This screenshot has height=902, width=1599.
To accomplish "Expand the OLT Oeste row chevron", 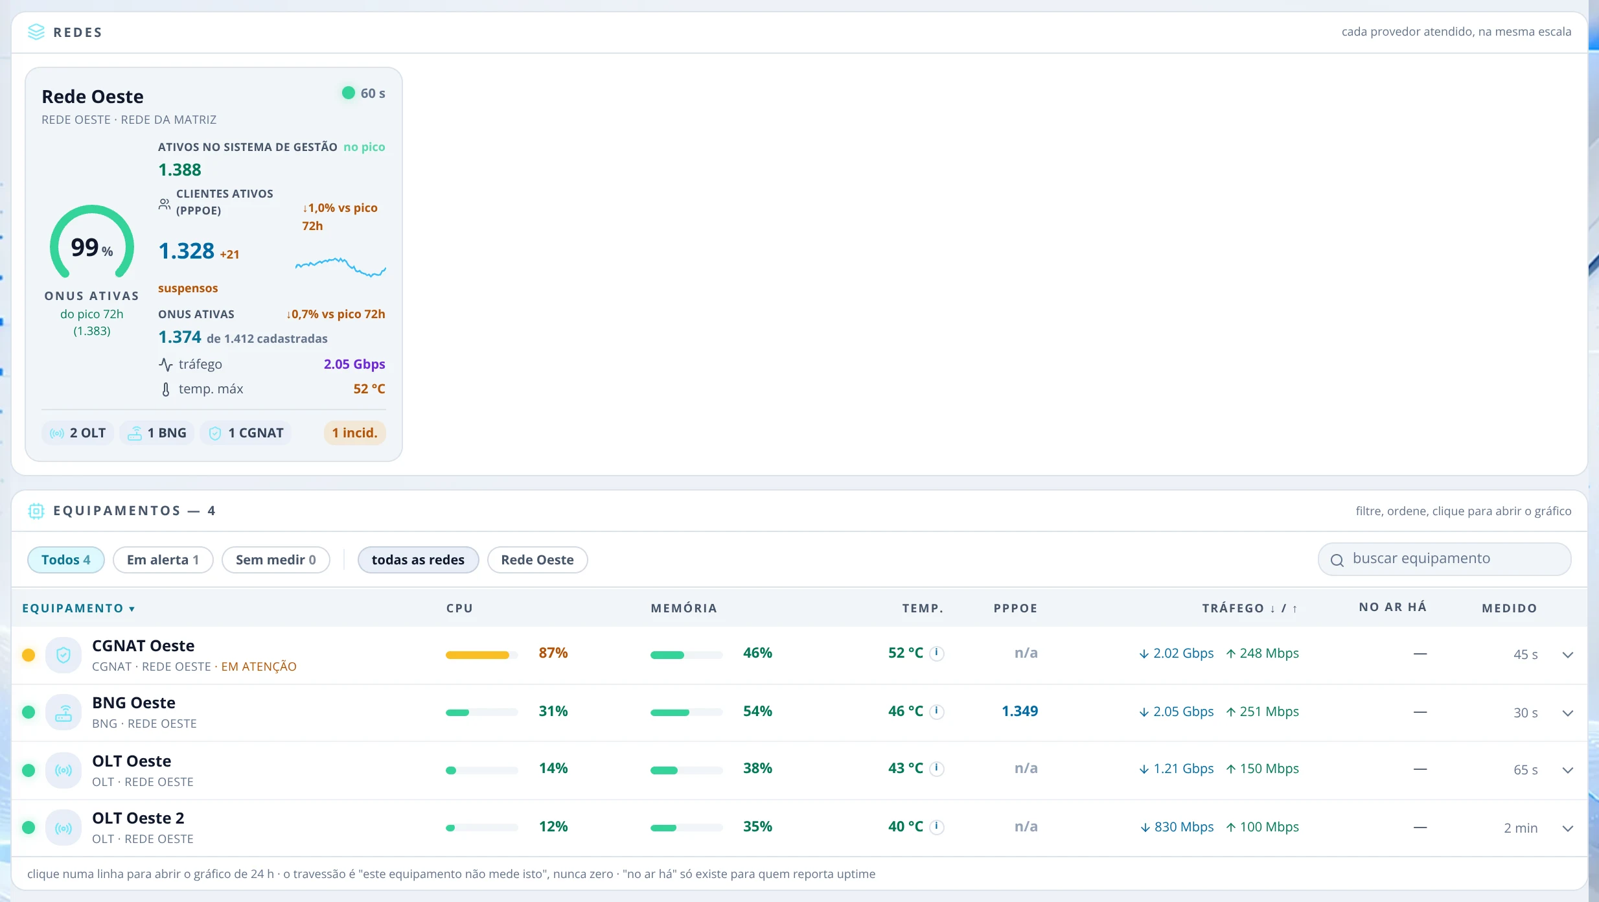I will 1568,770.
